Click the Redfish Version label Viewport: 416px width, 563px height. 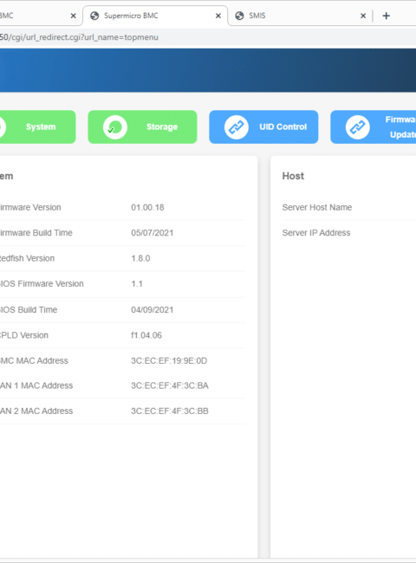(27, 258)
